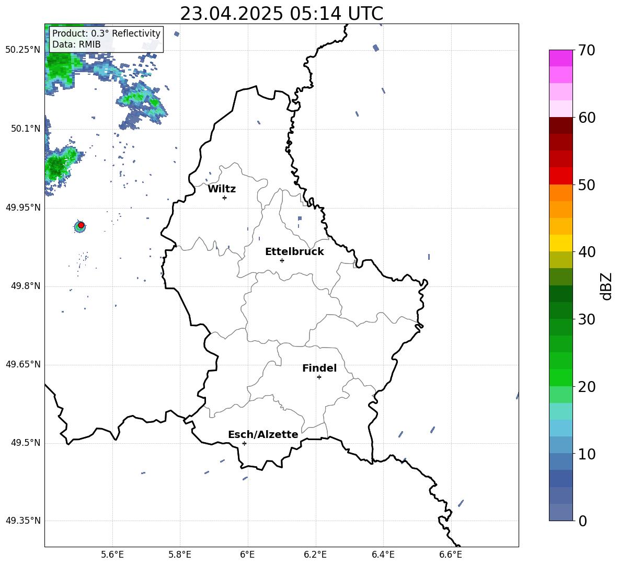This screenshot has height=565, width=619.
Task: Click the colorbar tick label 30
Action: (587, 319)
